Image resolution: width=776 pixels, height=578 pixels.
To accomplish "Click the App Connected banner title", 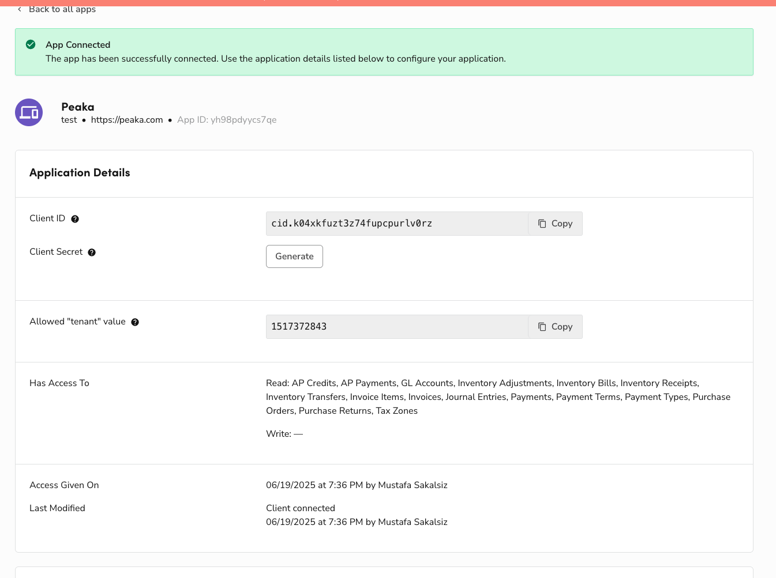I will tap(78, 45).
